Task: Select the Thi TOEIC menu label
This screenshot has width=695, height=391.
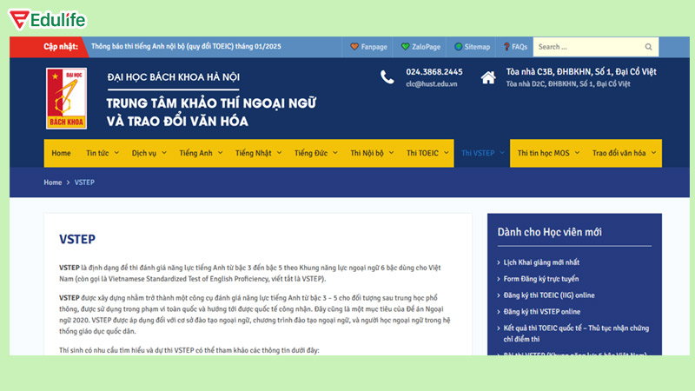Action: click(422, 153)
